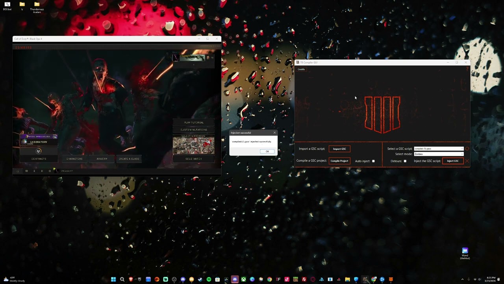504x284 pixels.
Task: Open PlayStation app from taskbar
Action: click(x=321, y=279)
